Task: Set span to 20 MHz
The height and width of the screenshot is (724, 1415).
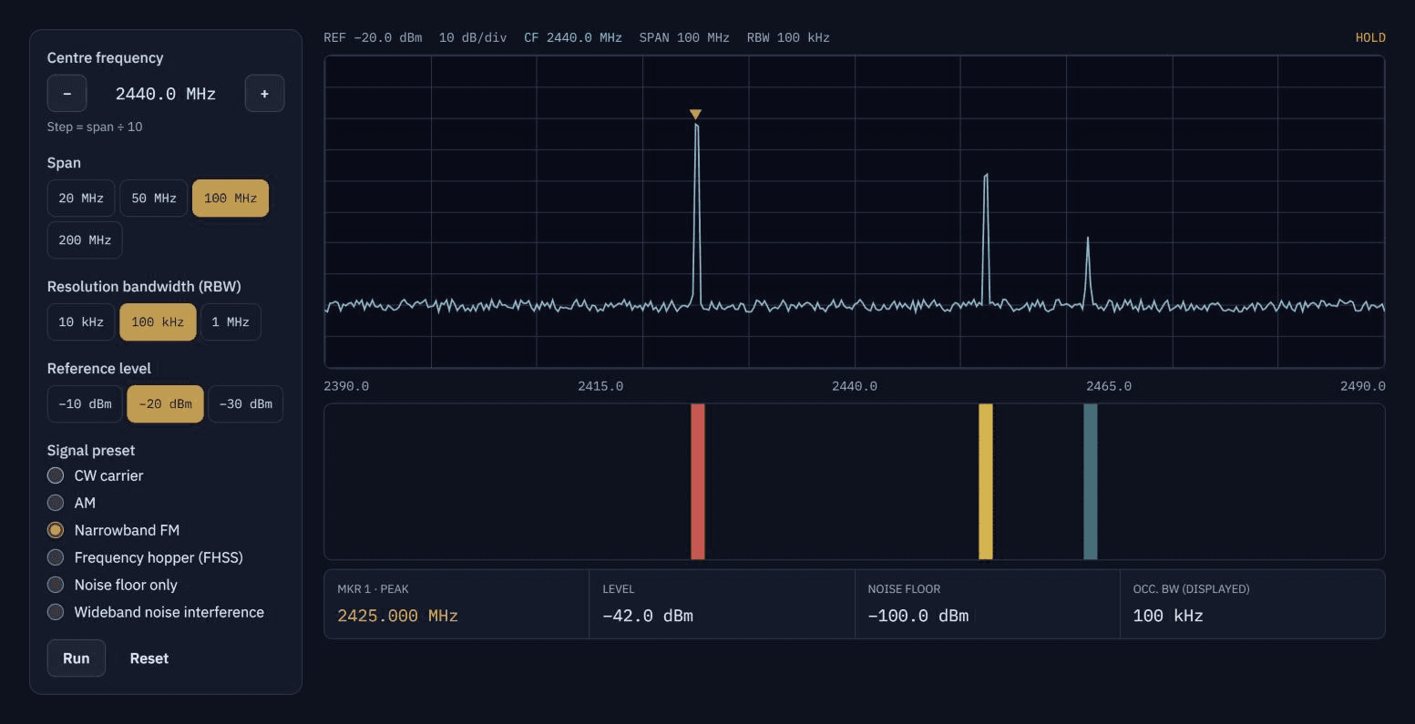Action: tap(81, 198)
